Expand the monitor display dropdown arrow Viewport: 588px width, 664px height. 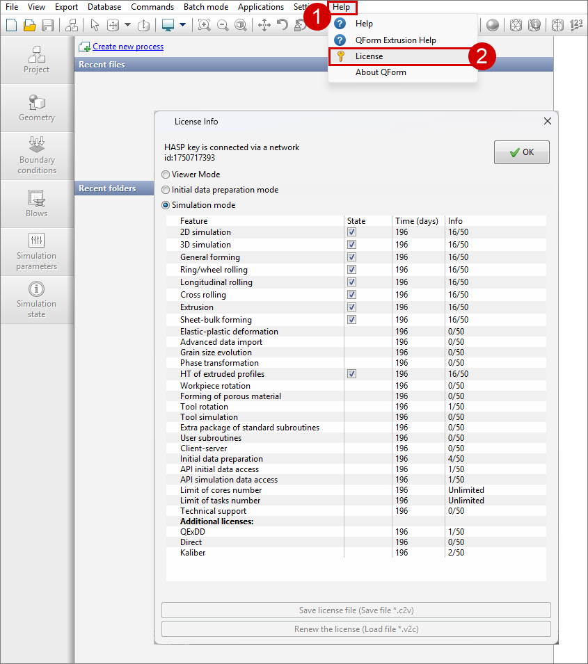(182, 26)
